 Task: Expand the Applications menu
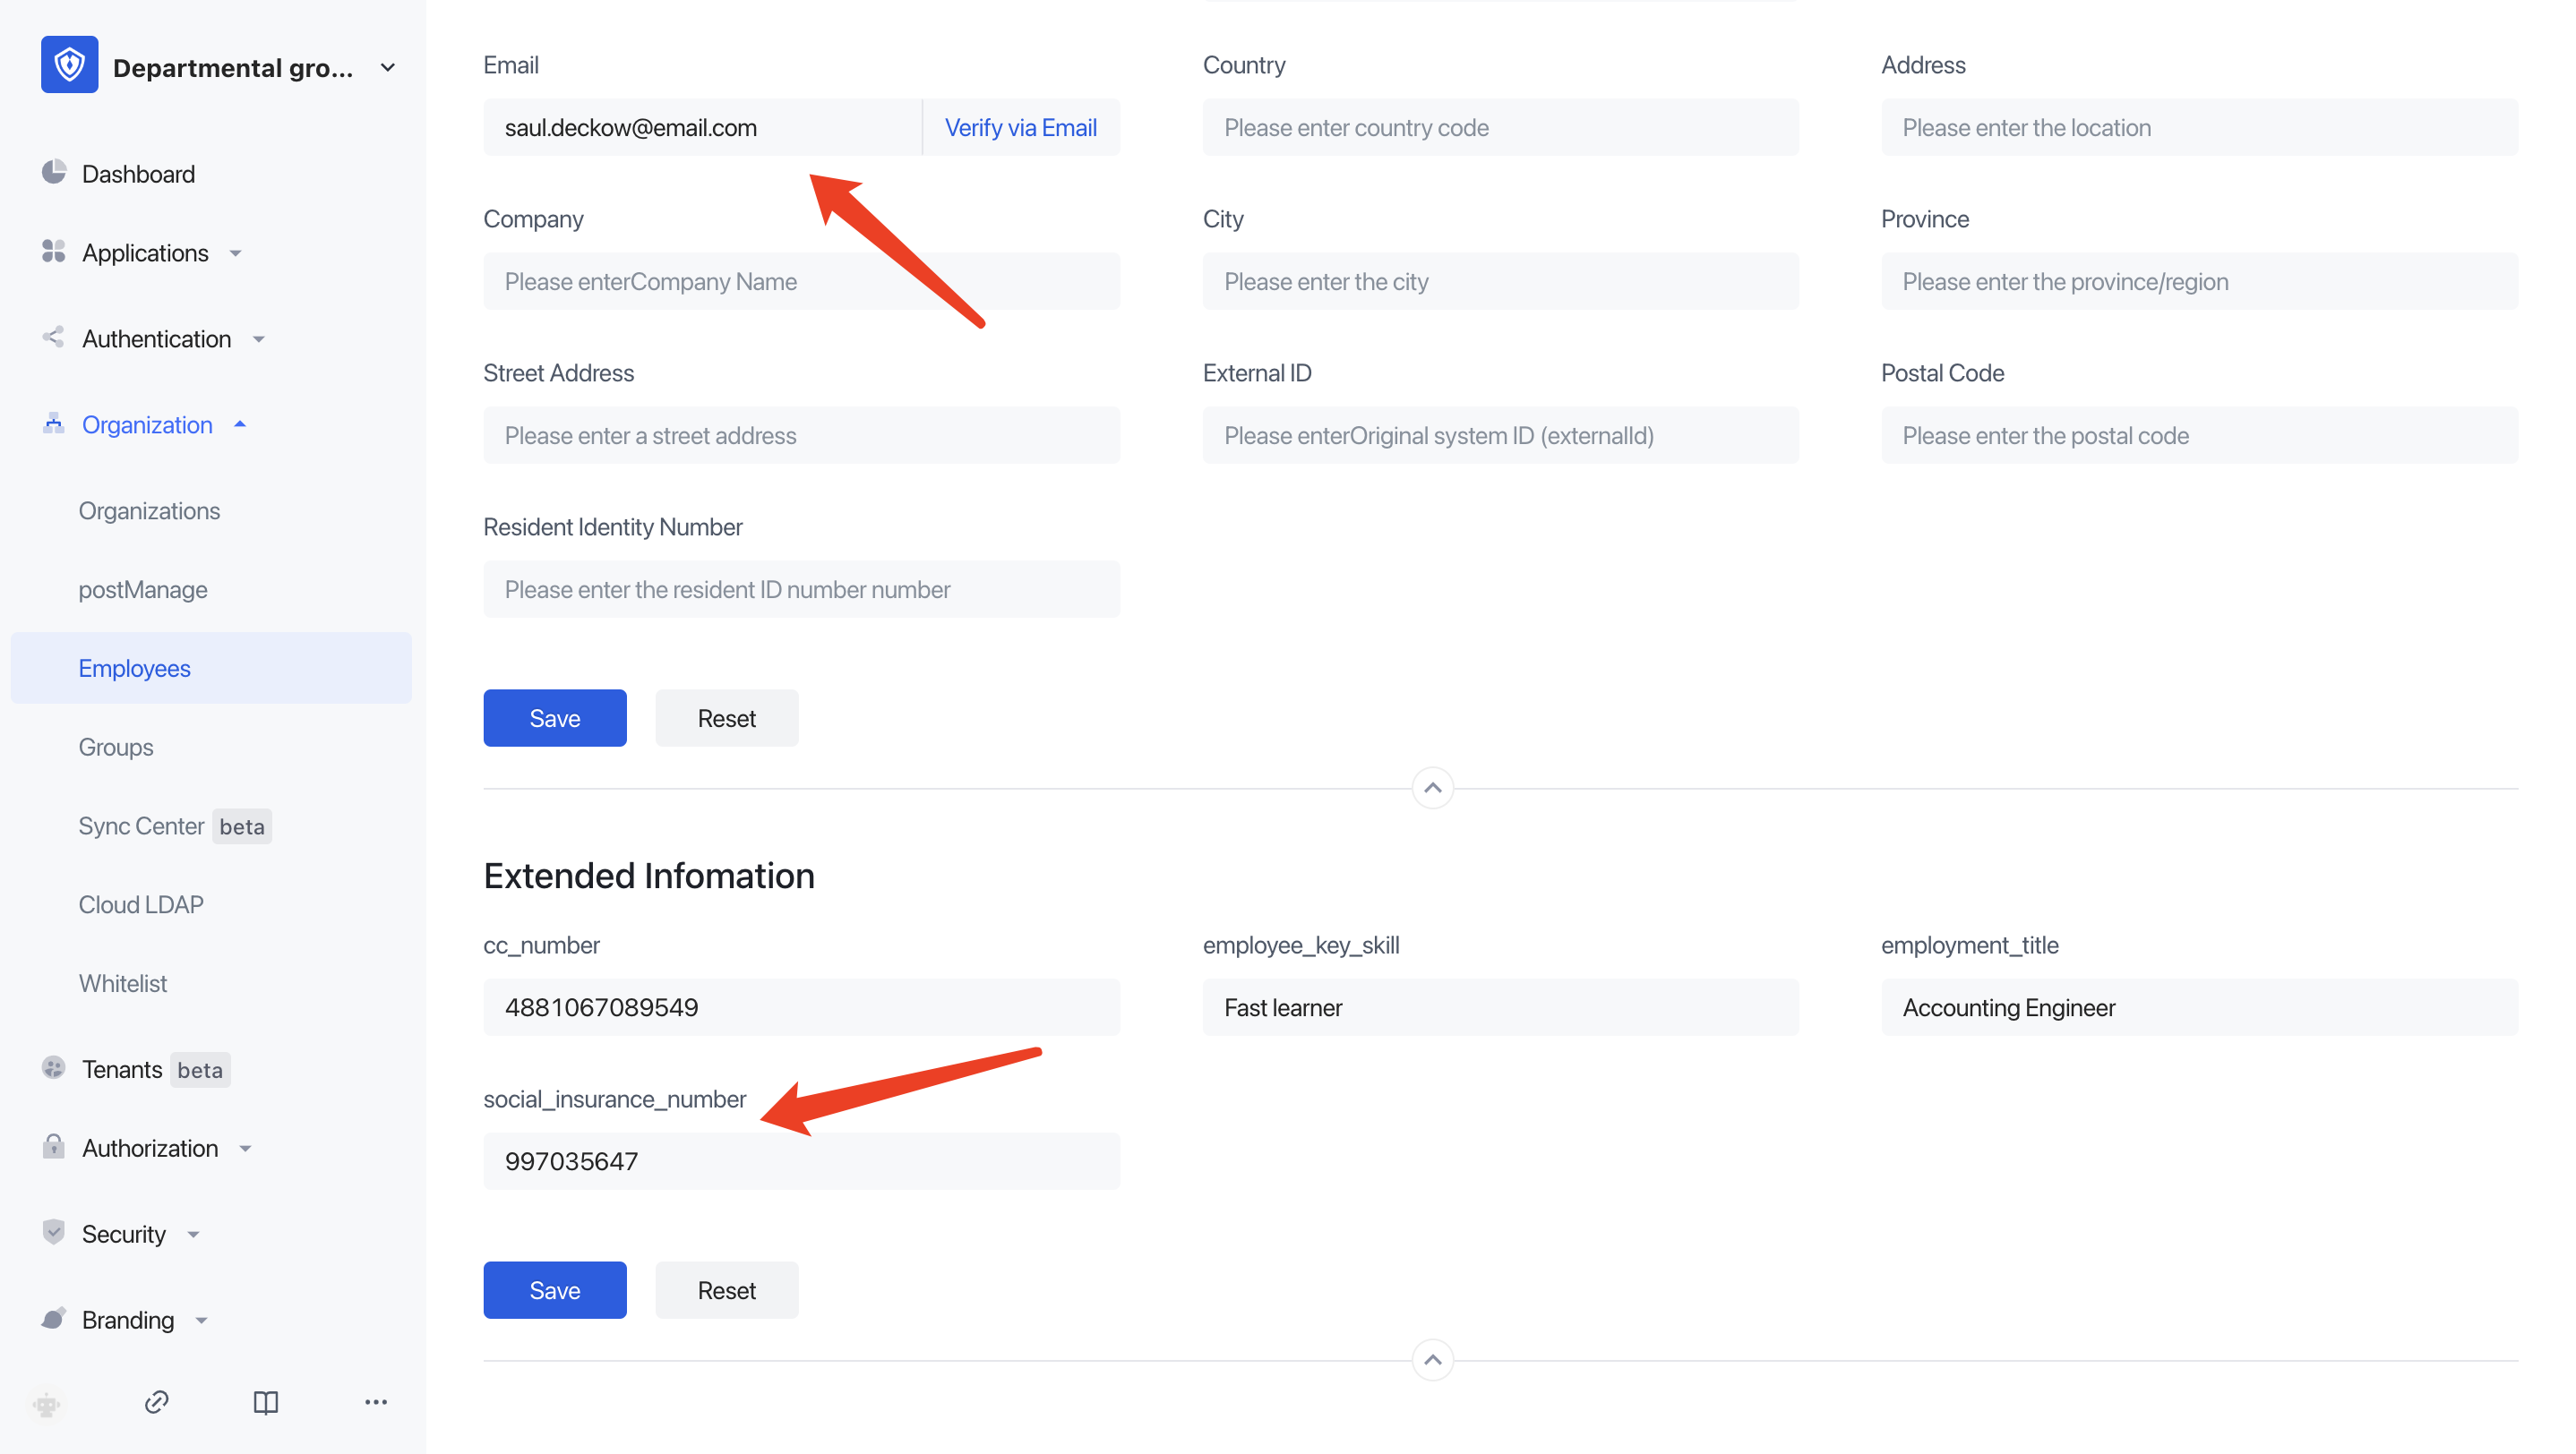tap(145, 252)
